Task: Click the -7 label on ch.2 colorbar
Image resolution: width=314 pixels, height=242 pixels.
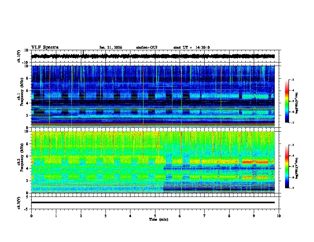Action: tap(292, 188)
